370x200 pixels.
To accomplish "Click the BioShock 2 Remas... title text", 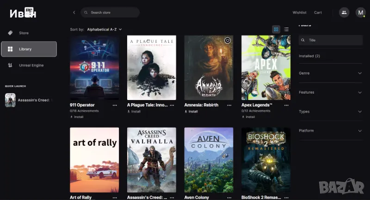I will click(261, 197).
